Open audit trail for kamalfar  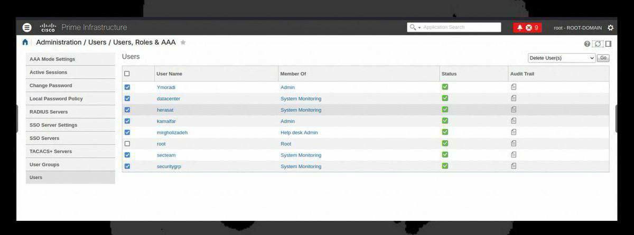pyautogui.click(x=514, y=121)
